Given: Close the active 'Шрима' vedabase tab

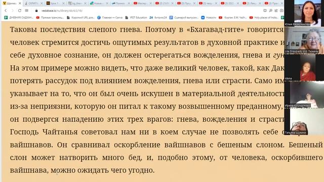Looking at the screenshot, I should click(x=20, y=4).
